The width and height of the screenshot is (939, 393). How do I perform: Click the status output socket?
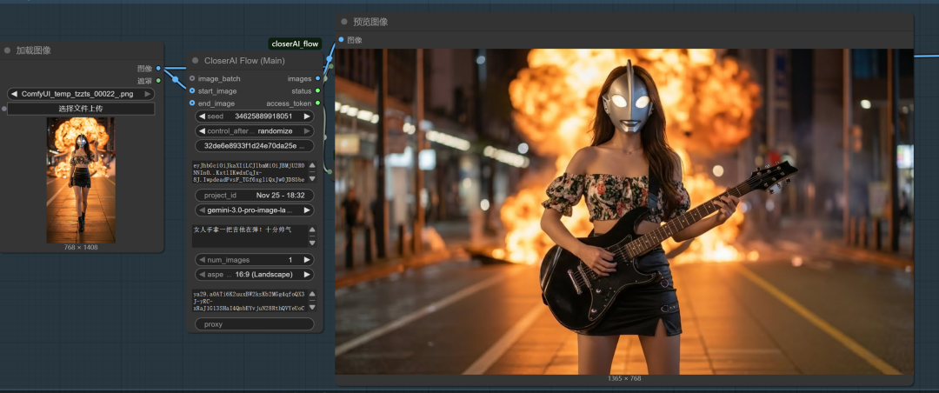pos(317,90)
